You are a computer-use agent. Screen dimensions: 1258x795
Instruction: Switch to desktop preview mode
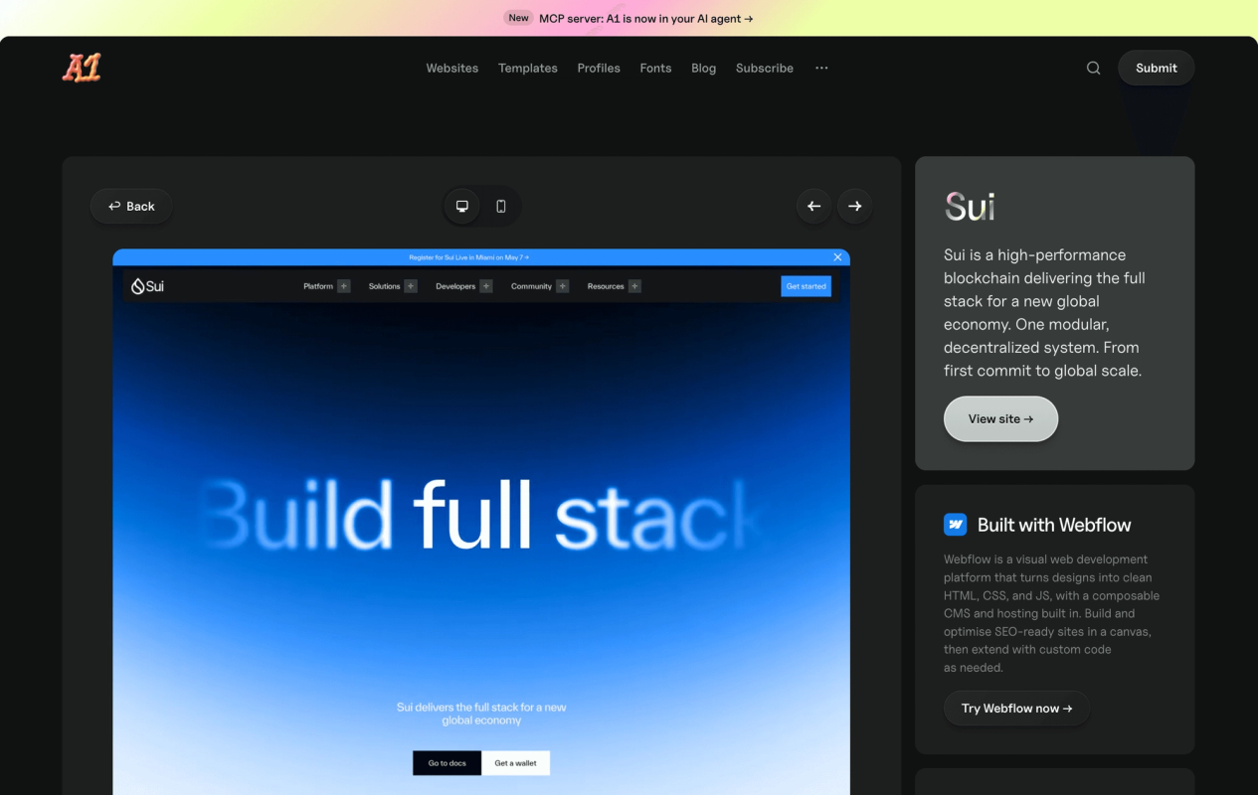click(462, 206)
